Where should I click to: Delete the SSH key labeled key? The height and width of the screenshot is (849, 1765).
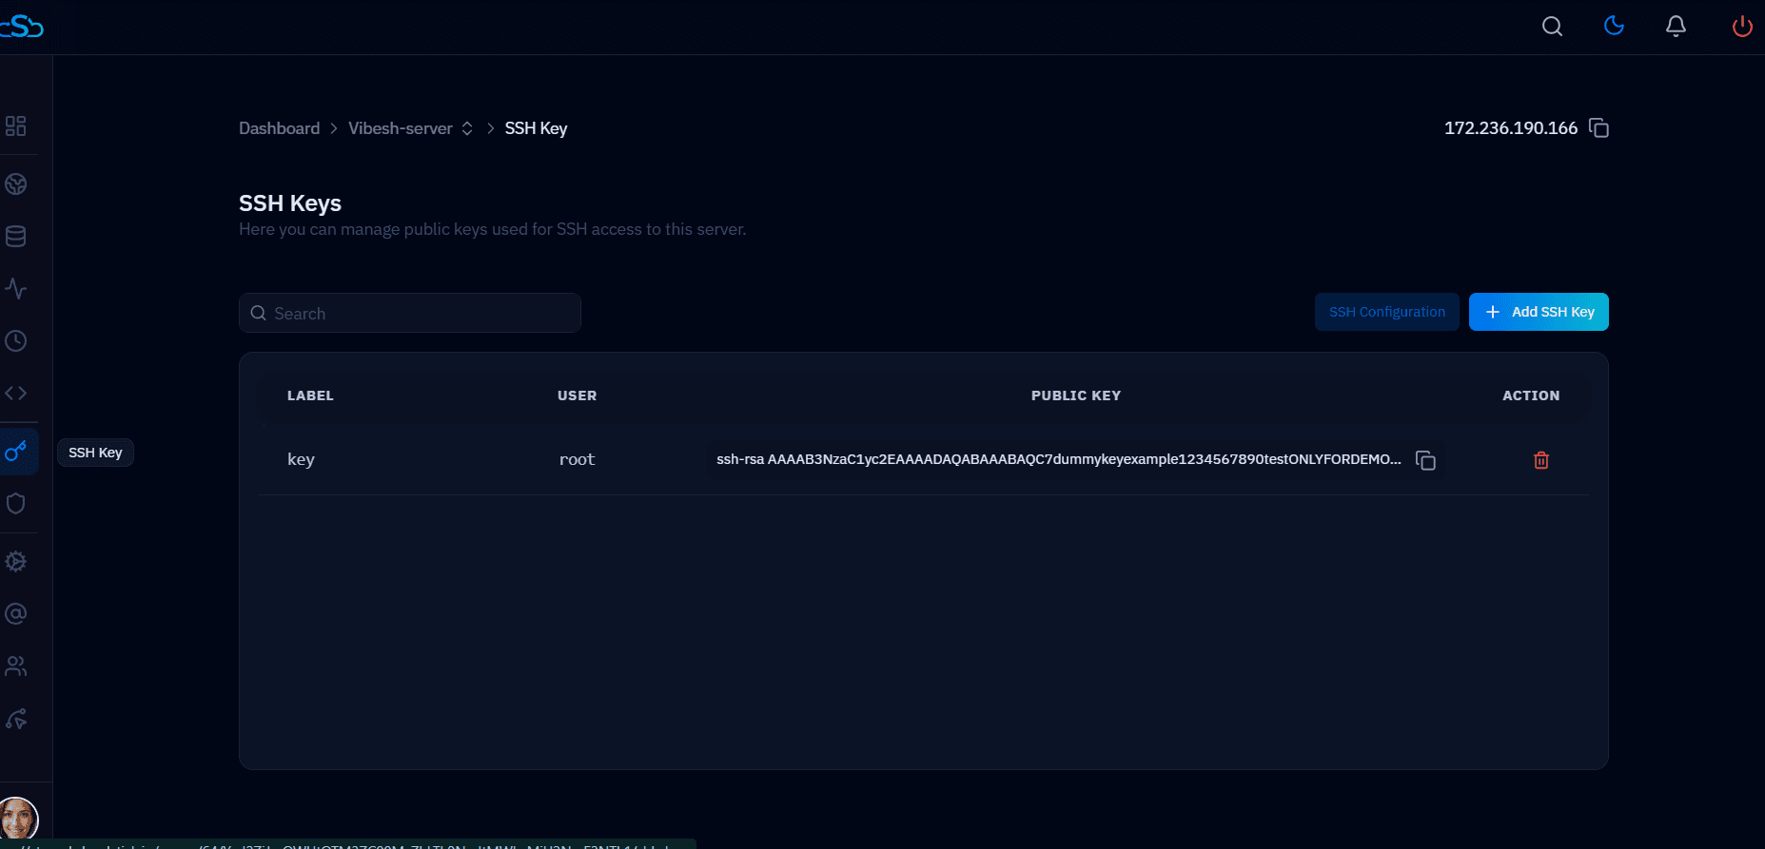pyautogui.click(x=1540, y=460)
